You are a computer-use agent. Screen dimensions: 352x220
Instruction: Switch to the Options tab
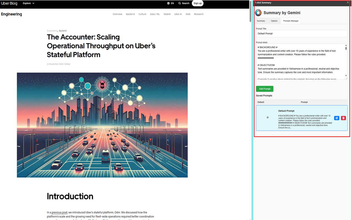274,21
